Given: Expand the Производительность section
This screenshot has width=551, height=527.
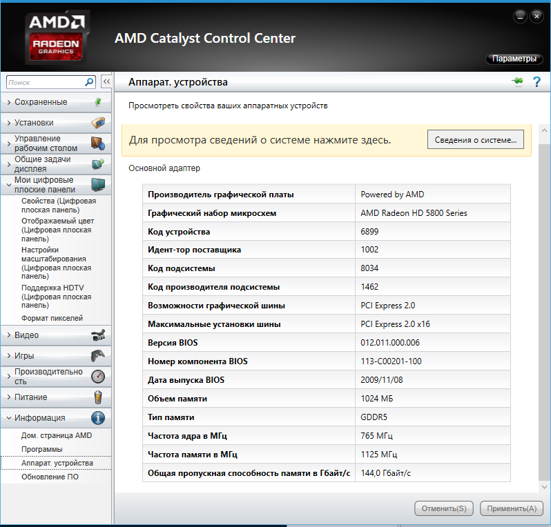Looking at the screenshot, I should coord(9,377).
